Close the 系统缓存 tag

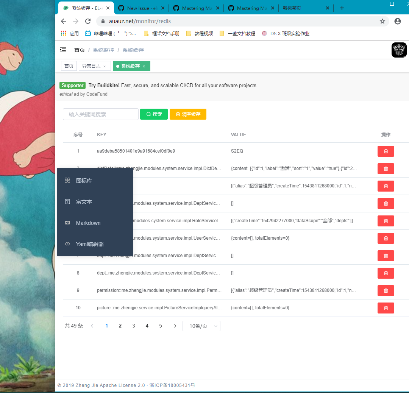(x=144, y=66)
